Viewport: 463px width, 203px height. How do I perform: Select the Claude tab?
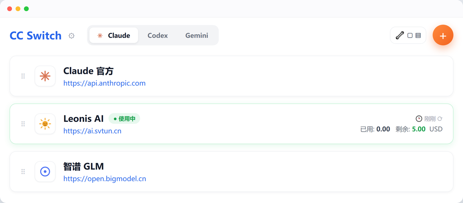(114, 35)
